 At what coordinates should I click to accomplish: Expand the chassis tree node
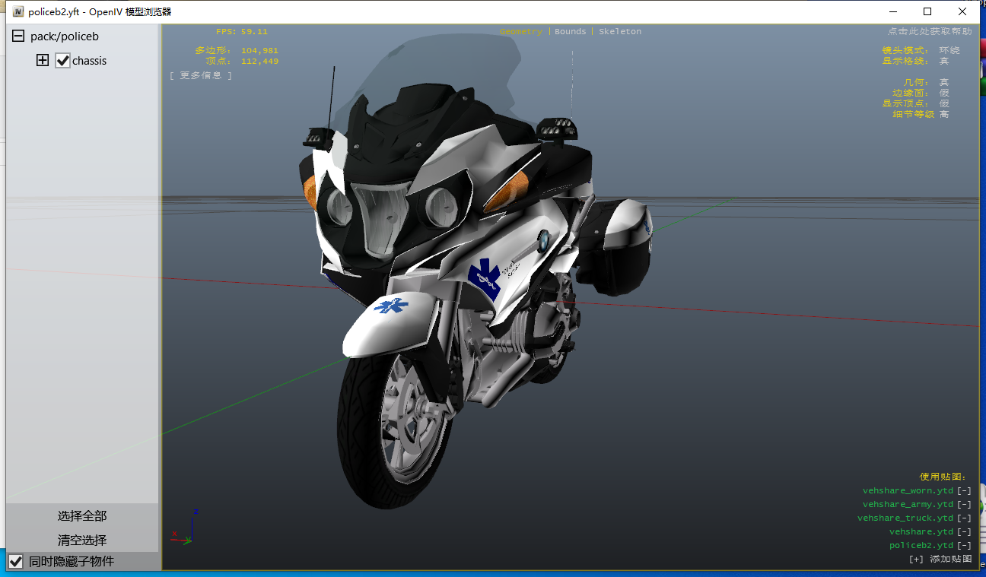[43, 61]
